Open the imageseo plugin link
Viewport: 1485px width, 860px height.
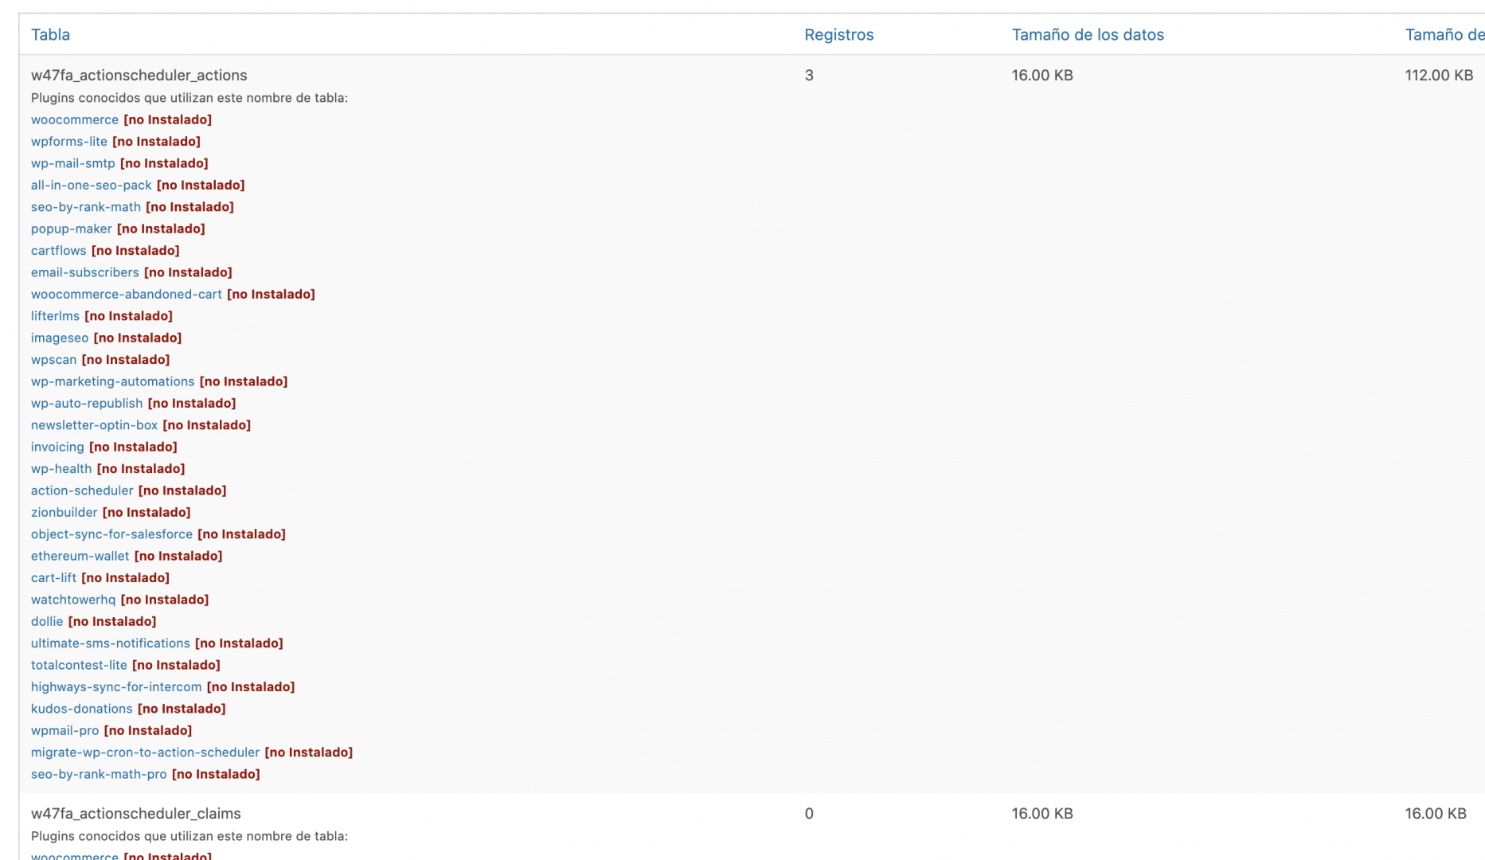coord(60,338)
